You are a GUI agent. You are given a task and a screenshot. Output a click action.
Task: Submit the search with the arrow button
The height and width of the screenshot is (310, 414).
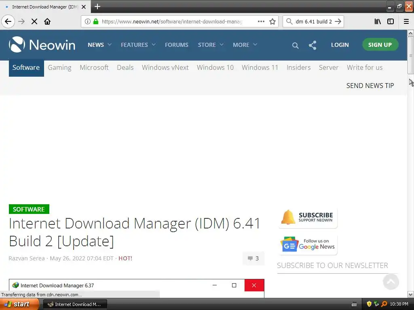338,22
